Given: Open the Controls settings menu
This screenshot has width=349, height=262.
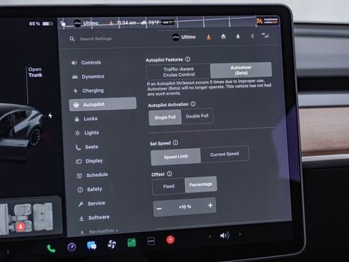Looking at the screenshot, I should [x=87, y=62].
